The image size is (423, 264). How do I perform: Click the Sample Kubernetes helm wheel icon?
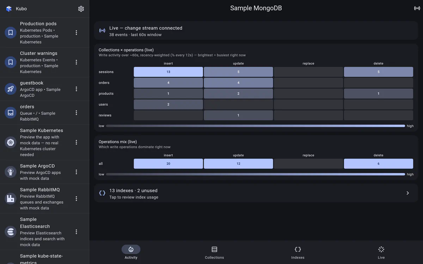11,142
